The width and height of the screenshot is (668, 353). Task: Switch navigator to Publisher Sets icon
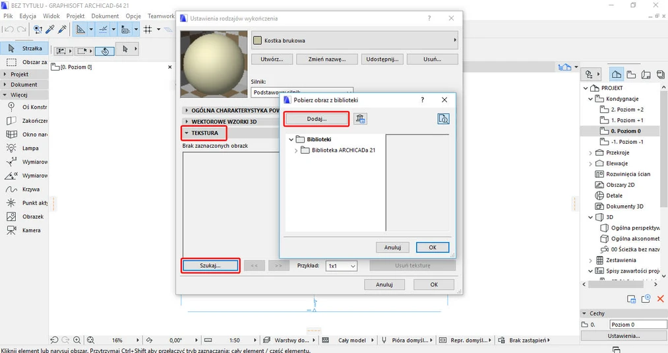point(660,75)
